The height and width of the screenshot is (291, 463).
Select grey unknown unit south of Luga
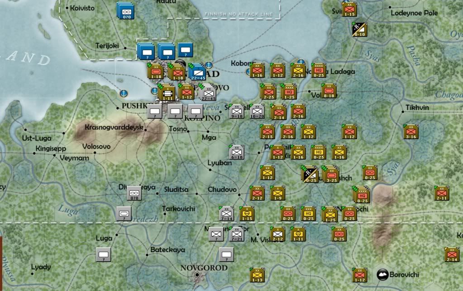point(104,255)
